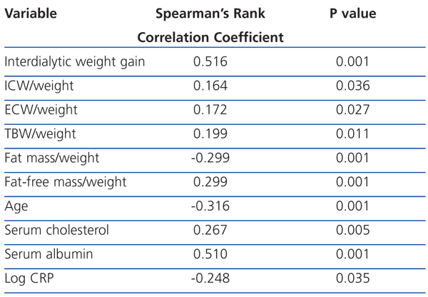This screenshot has width=428, height=297.
Task: Click the P value column header
Action: point(353,14)
